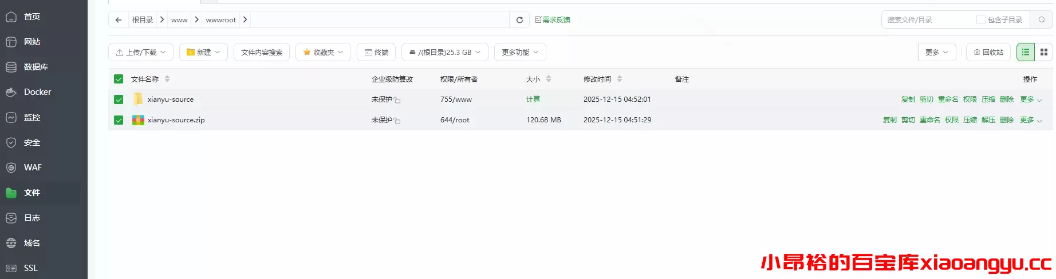Click 计算 size link for xianyu-source

[x=533, y=99]
